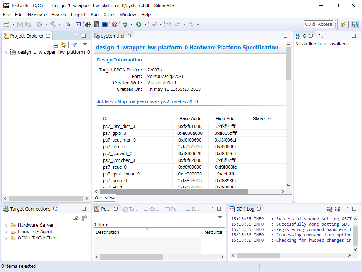362x272 pixels.
Task: Click the SDK Log horizontal scrollbar thumb
Action: (258, 255)
